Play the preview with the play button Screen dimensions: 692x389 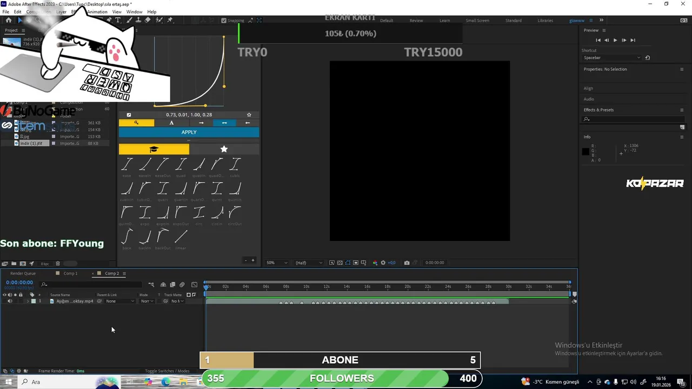(x=615, y=40)
